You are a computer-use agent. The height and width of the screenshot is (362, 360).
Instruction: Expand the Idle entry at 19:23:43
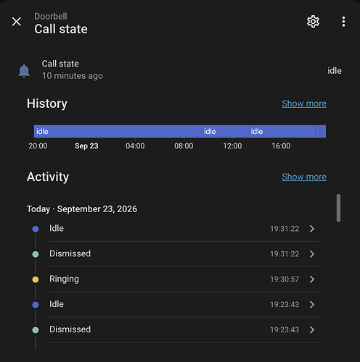(x=312, y=305)
